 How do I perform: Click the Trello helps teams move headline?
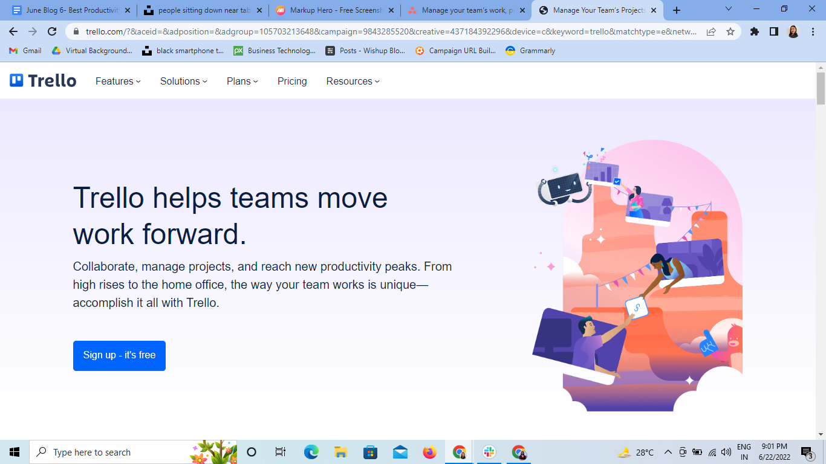pos(230,216)
